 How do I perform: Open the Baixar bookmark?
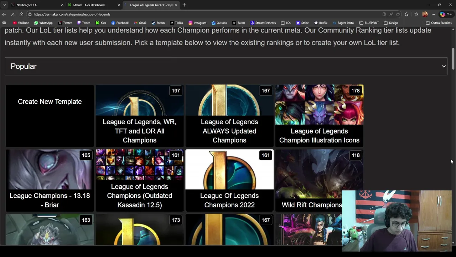pyautogui.click(x=239, y=23)
